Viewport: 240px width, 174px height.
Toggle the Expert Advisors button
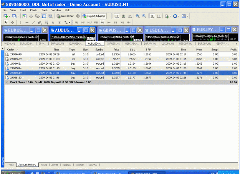click(94, 16)
